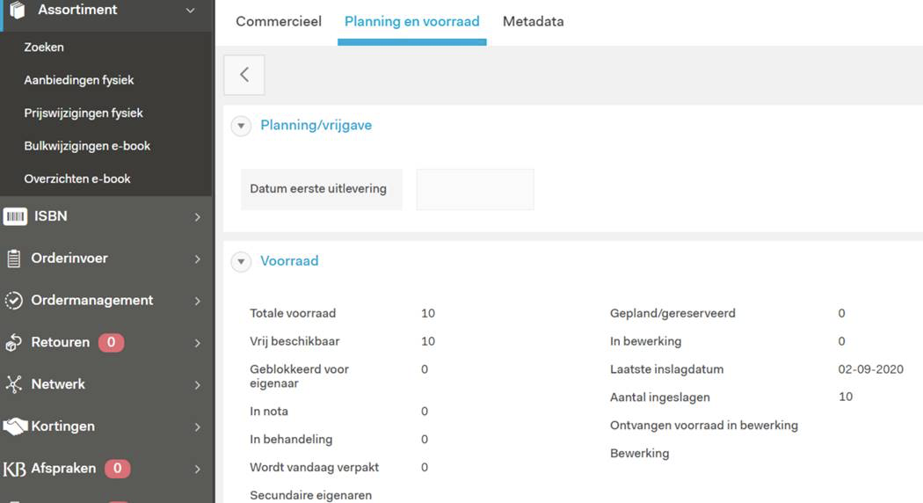Click the Orderinvoer clipboard icon
Image resolution: width=923 pixels, height=503 pixels.
[14, 259]
